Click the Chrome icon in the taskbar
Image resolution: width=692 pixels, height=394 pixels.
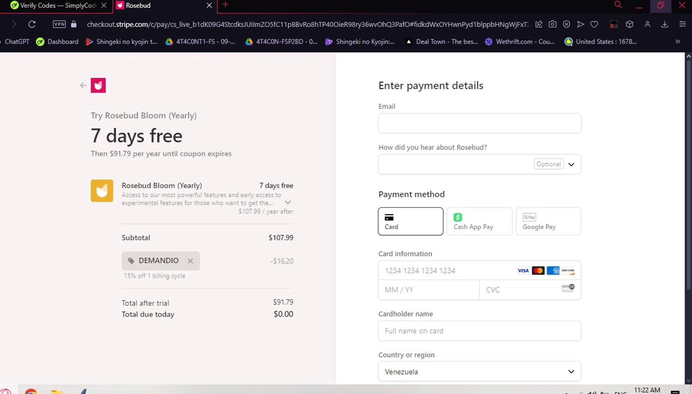(x=31, y=391)
